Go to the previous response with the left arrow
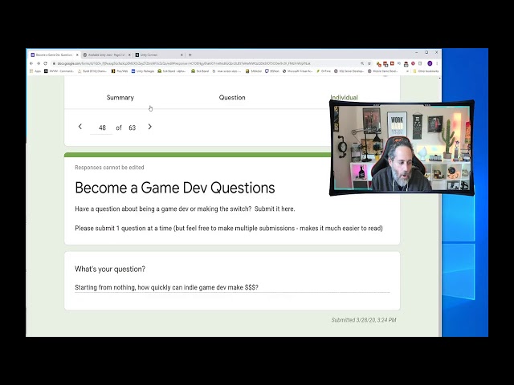The width and height of the screenshot is (514, 385). pyautogui.click(x=80, y=127)
